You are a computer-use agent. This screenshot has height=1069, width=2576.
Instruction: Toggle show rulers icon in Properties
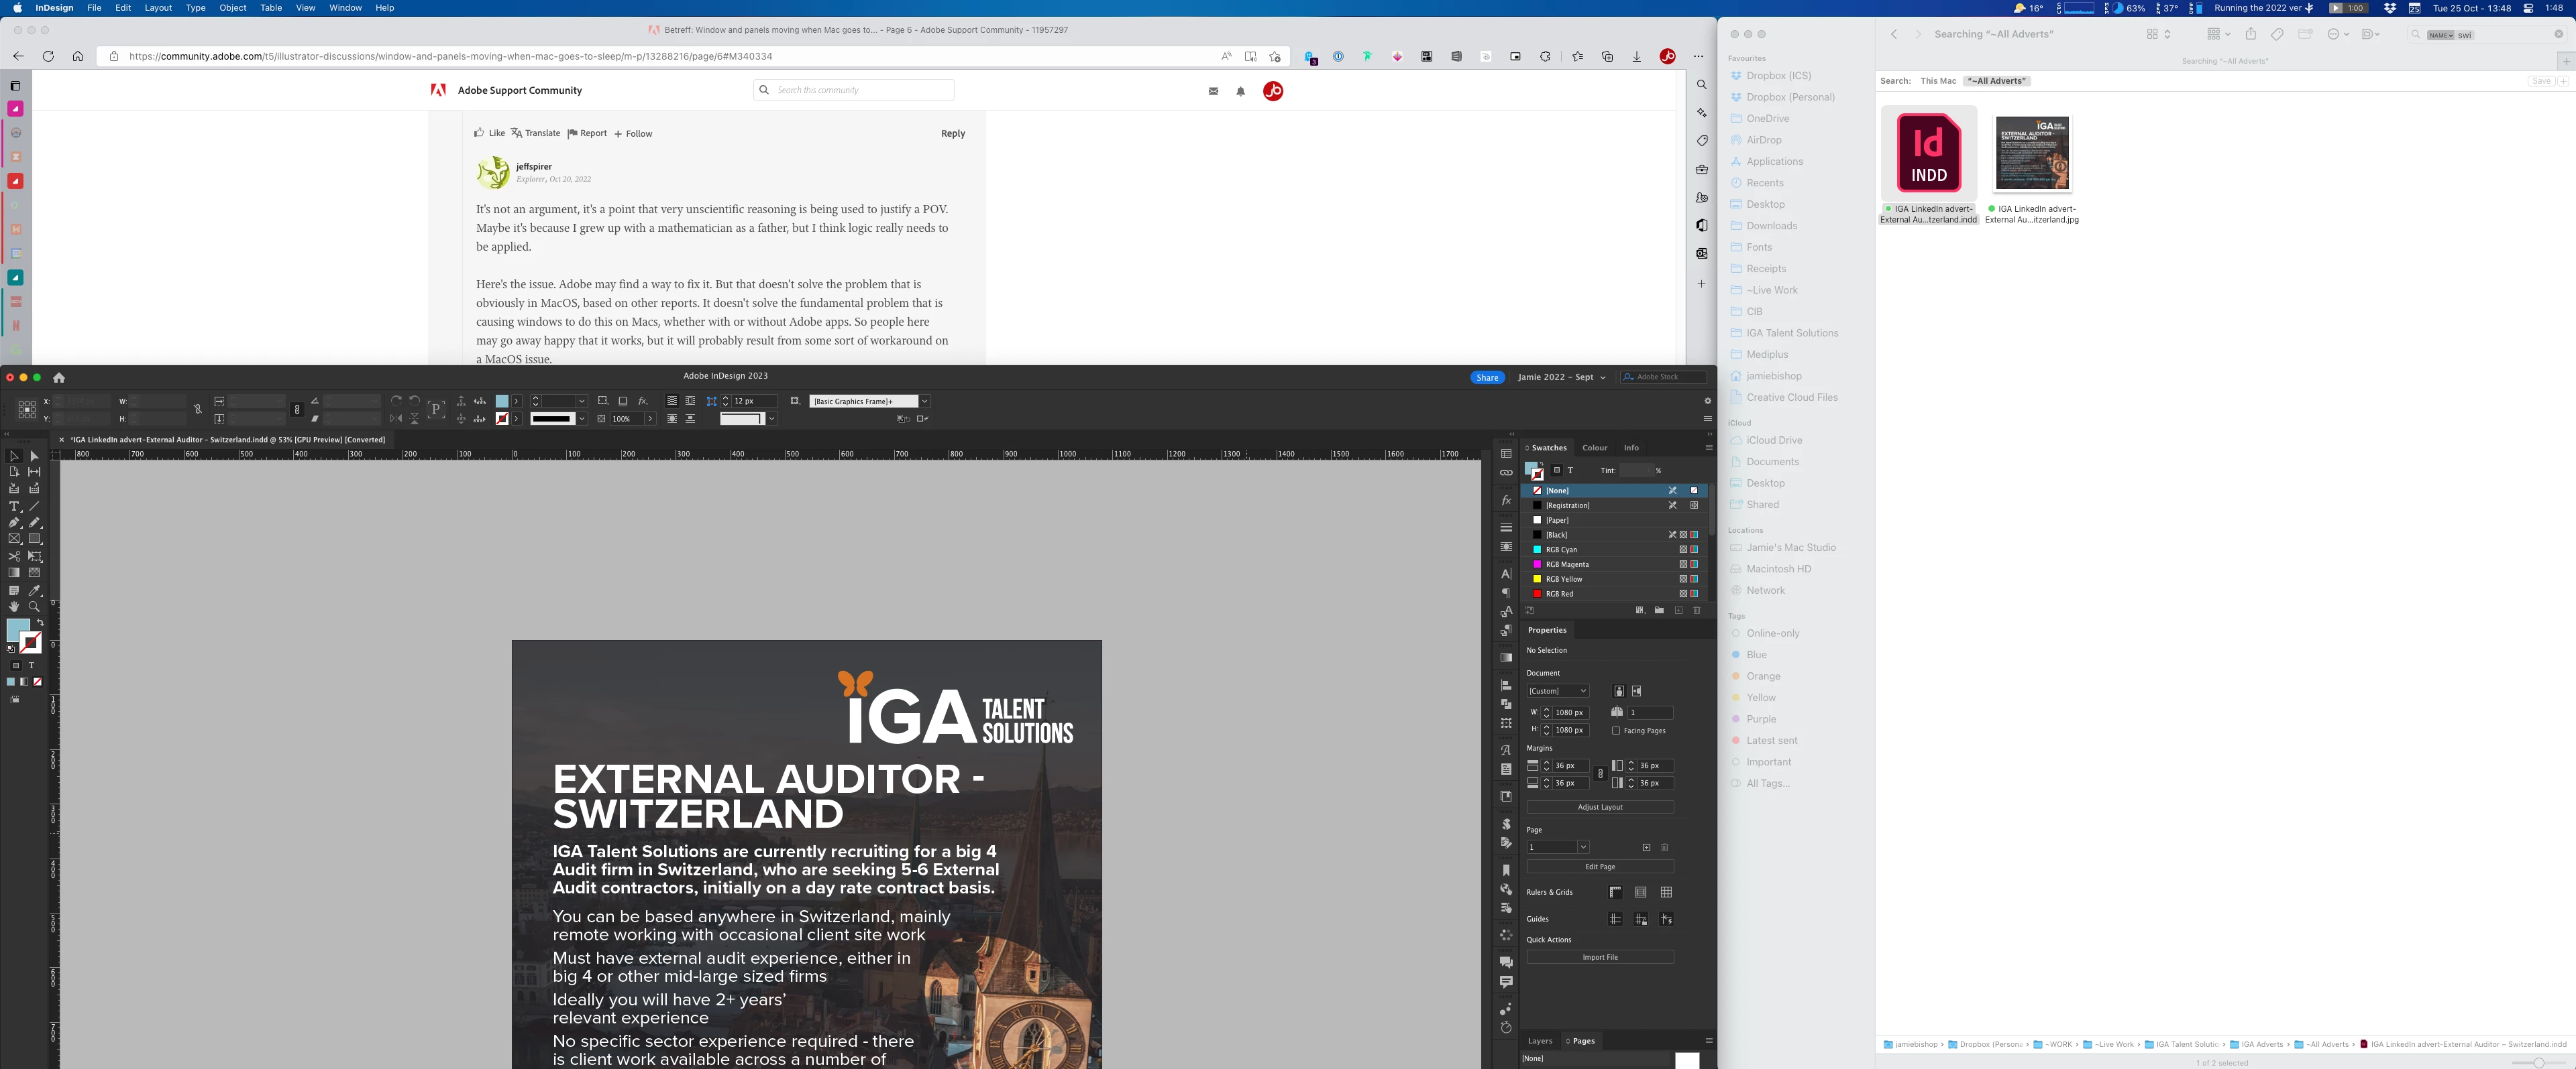(1615, 892)
